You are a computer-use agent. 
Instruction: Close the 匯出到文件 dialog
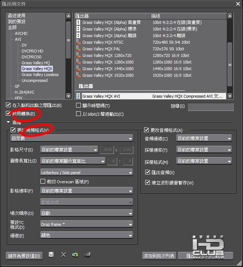(x=238, y=4)
